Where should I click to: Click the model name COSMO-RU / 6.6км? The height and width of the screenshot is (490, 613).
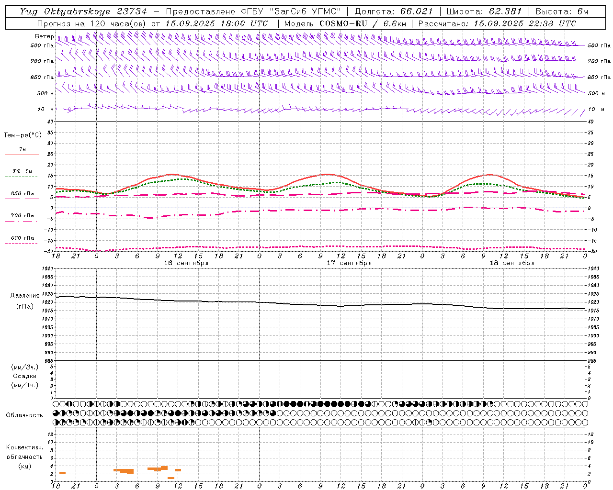pos(363,23)
